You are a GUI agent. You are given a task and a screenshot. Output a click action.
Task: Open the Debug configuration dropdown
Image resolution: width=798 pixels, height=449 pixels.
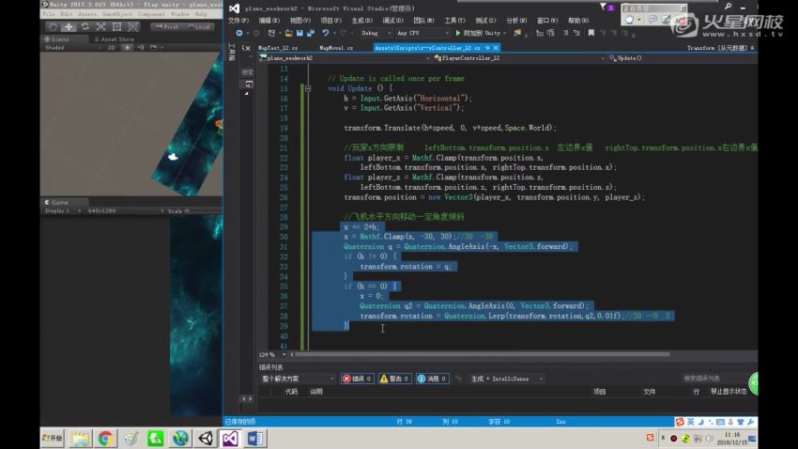[376, 33]
